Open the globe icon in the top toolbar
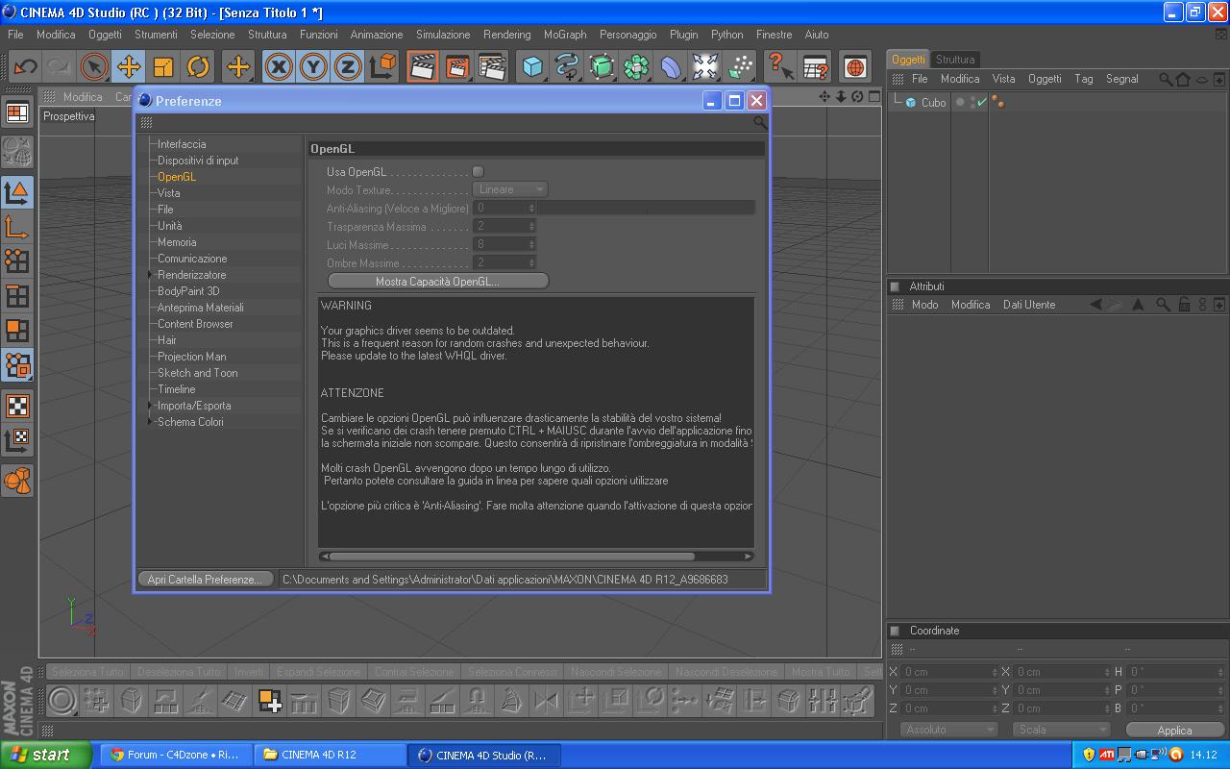1230x769 pixels. 855,66
